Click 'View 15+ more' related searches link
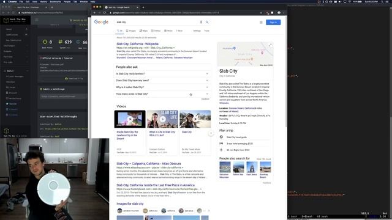Image resolution: width=392 pixels, height=220 pixels. click(x=263, y=159)
